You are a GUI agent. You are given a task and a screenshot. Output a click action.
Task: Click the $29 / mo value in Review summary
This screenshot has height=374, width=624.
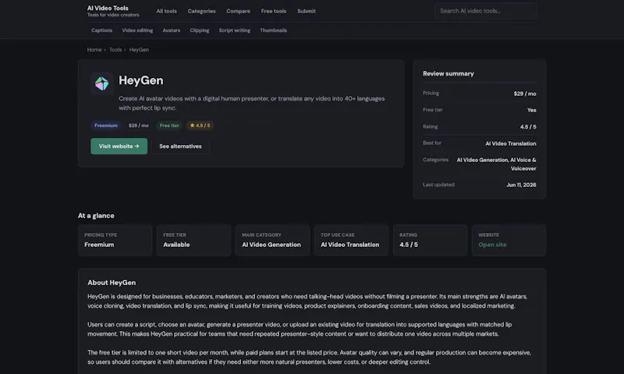click(x=524, y=93)
